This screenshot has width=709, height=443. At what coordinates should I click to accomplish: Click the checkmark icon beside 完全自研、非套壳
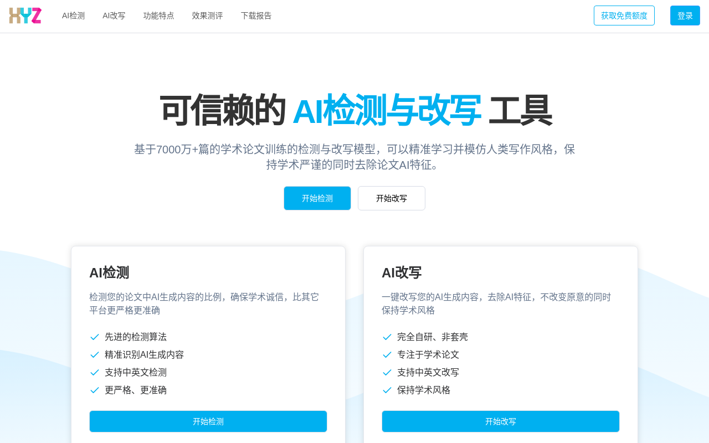point(387,337)
